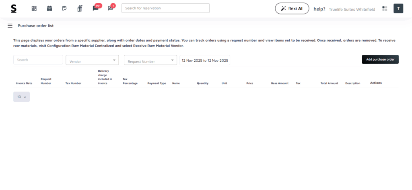Screen dimensions: 412x190
Task: Click the Request Number column header
Action: [46, 81]
